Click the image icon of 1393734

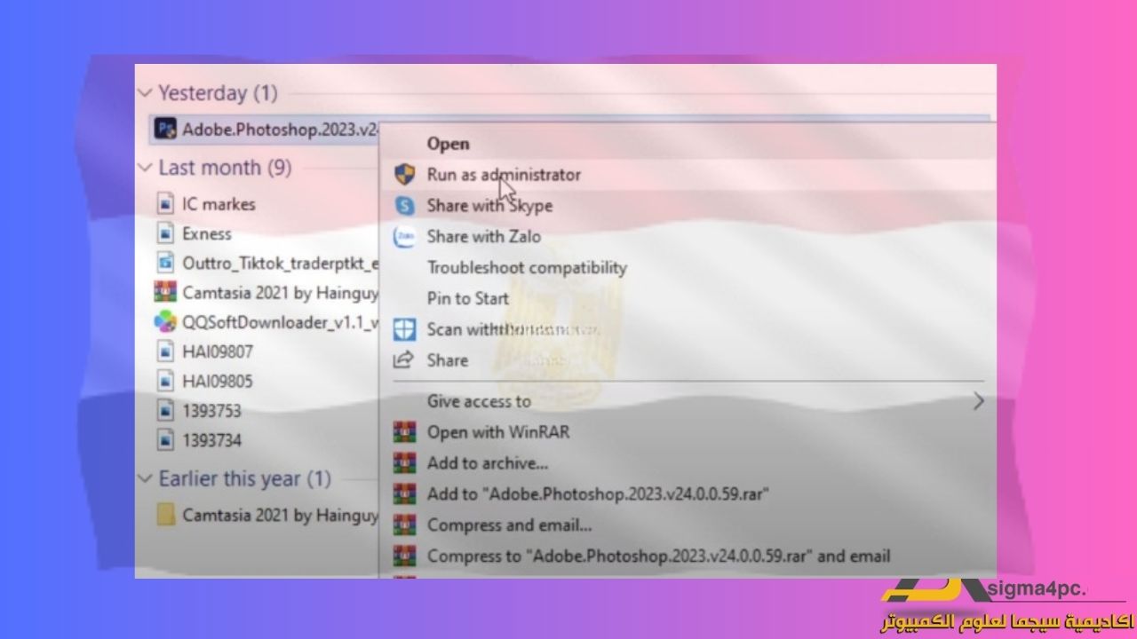[165, 439]
